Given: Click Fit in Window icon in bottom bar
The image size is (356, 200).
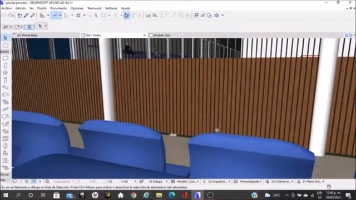Looking at the screenshot, I should 47,182.
